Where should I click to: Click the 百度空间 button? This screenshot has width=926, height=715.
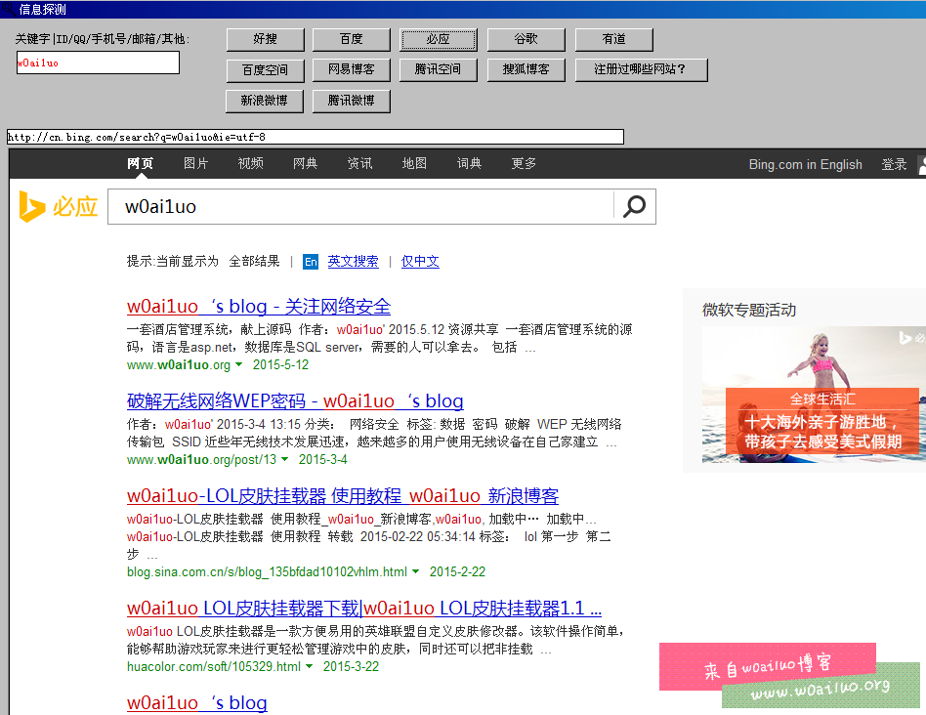coord(265,70)
